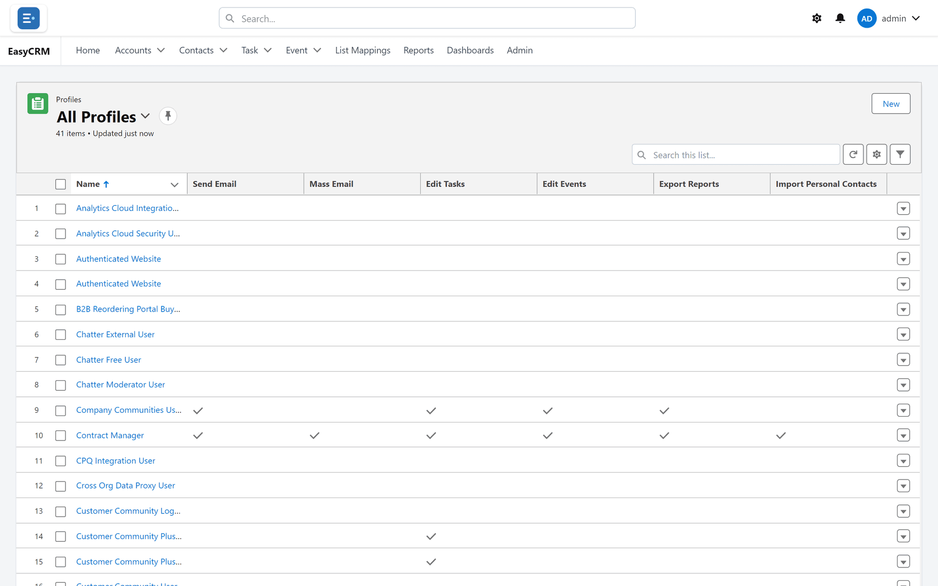Toggle the select-all checkbox in header
Screen dimensions: 938x586
click(61, 184)
